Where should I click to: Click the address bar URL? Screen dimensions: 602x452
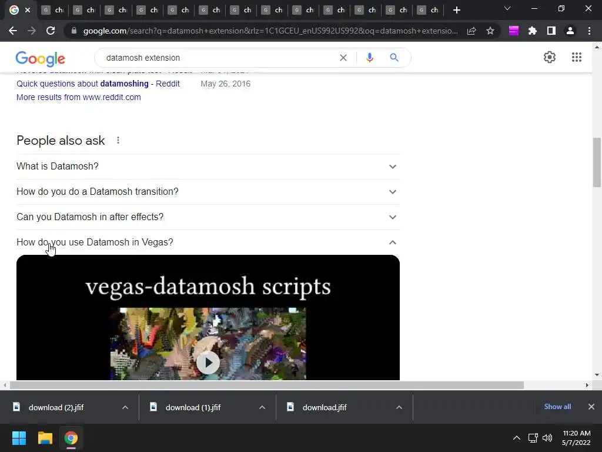tap(270, 31)
